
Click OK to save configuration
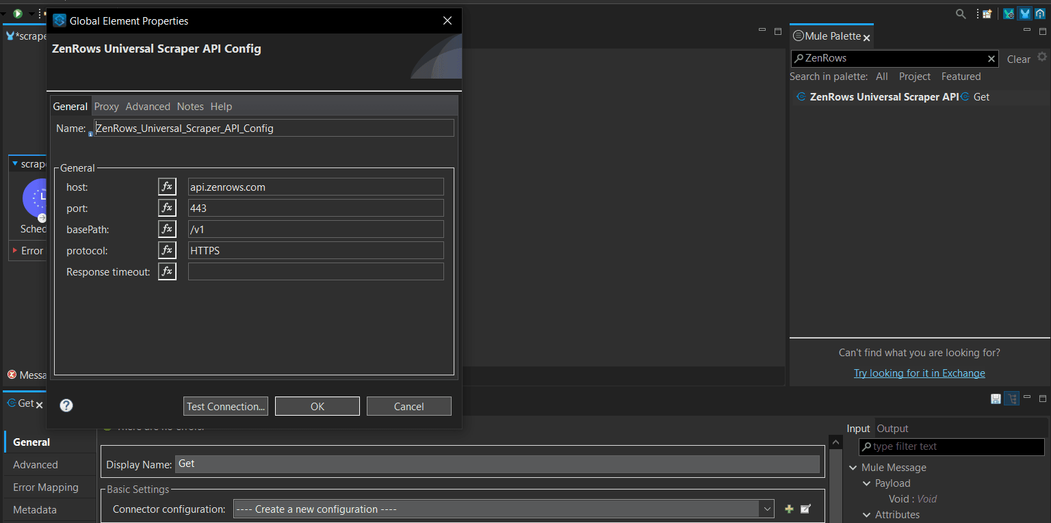pyautogui.click(x=317, y=406)
